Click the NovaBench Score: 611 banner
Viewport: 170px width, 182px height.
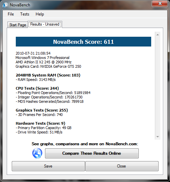[83, 42]
